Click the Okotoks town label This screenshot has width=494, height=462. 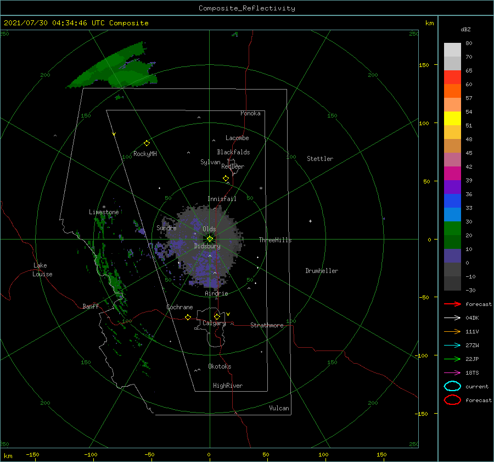coord(220,366)
